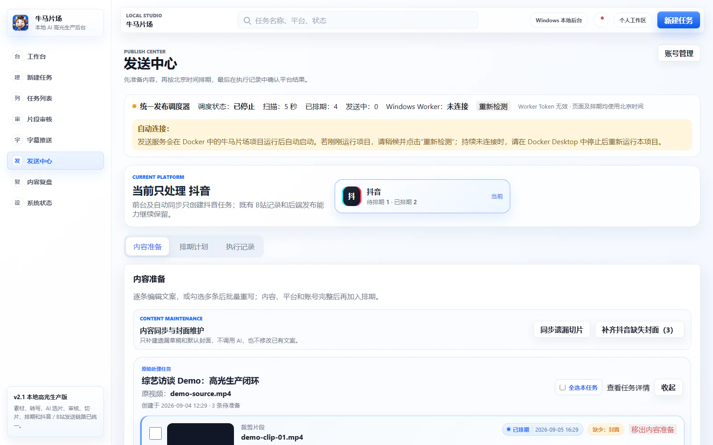Collapse the task with 收起
The width and height of the screenshot is (713, 445).
668,388
